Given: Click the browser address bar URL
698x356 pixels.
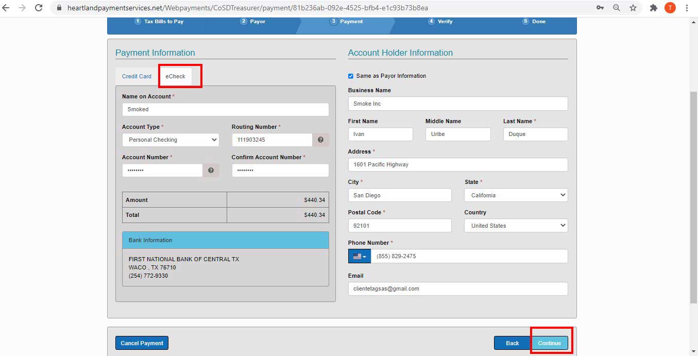Looking at the screenshot, I should 247,8.
